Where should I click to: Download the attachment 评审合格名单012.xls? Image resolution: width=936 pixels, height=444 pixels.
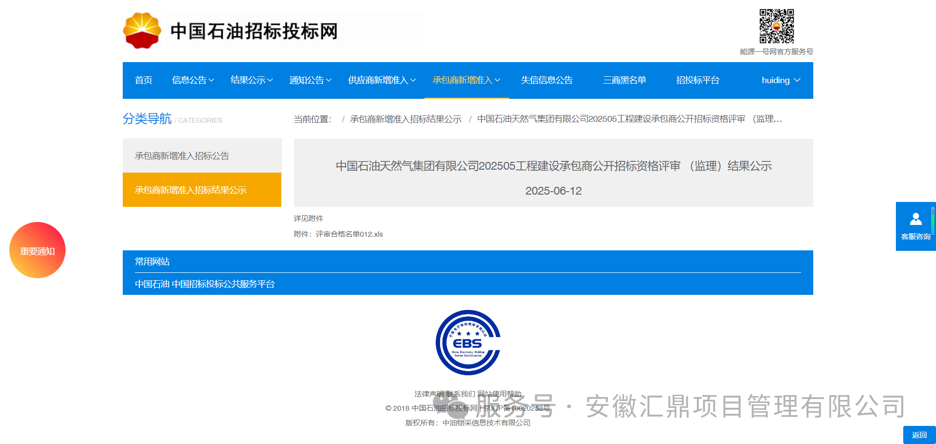click(349, 234)
